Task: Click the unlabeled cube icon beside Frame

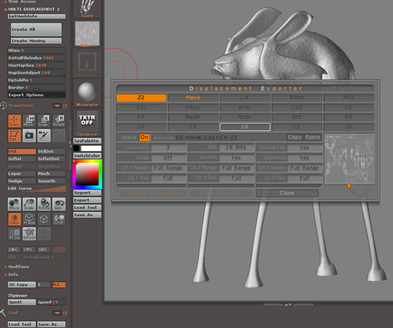Action: tap(44, 219)
